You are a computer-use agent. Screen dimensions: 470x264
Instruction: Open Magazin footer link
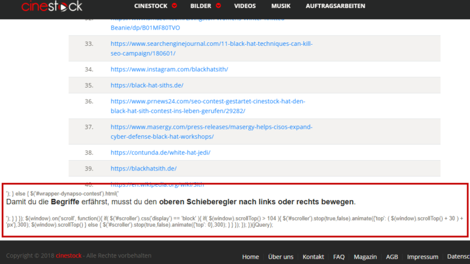tap(365, 257)
